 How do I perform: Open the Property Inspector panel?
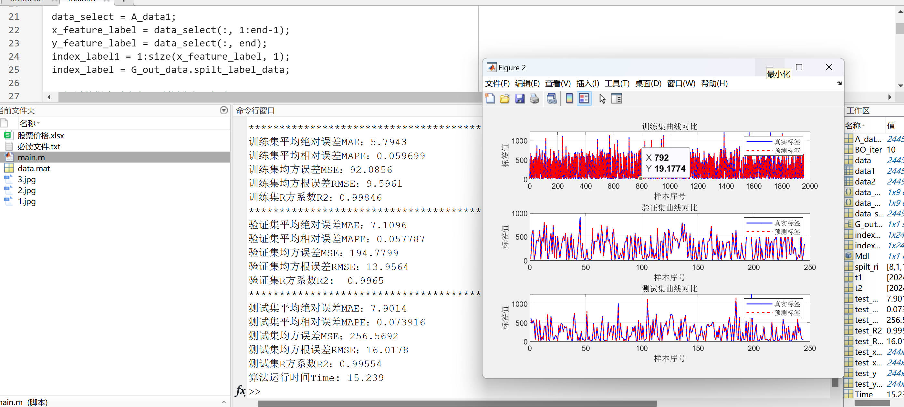(x=617, y=98)
